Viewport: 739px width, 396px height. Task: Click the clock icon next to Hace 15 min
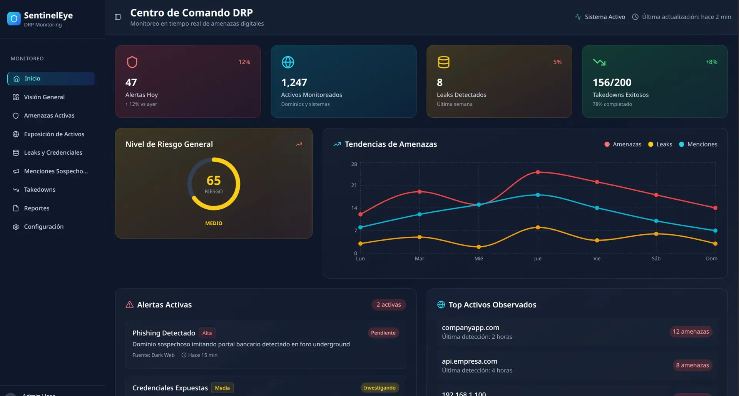(184, 355)
